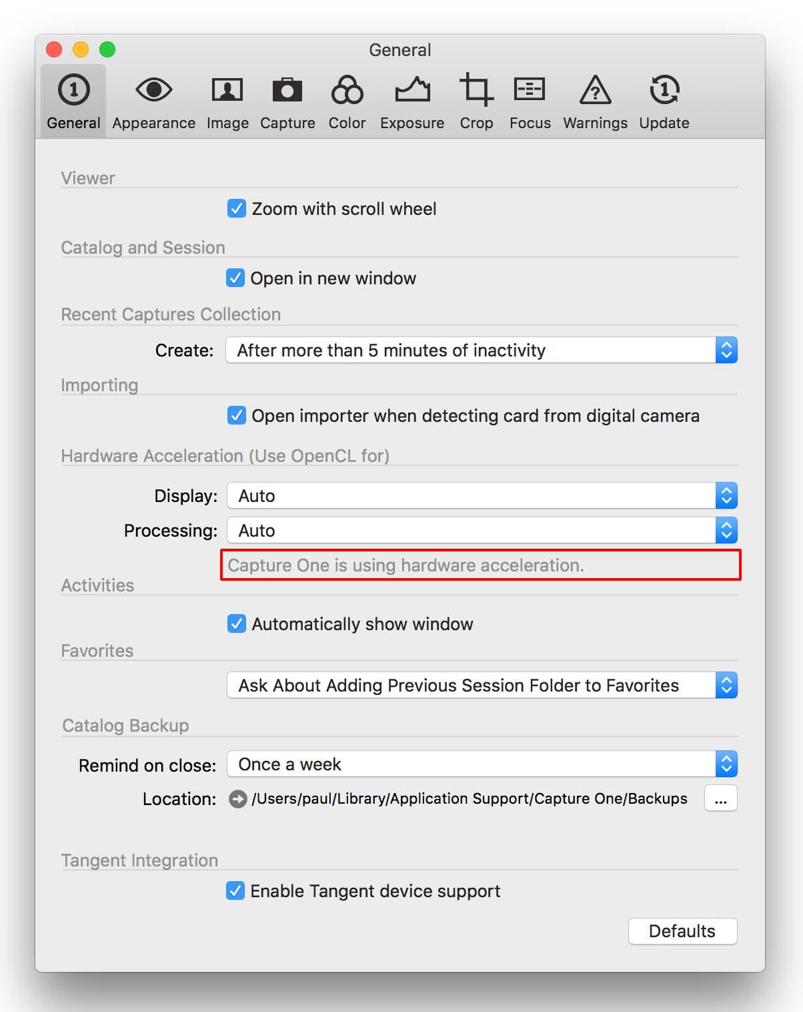Select the Crop tool preferences icon

pos(476,89)
